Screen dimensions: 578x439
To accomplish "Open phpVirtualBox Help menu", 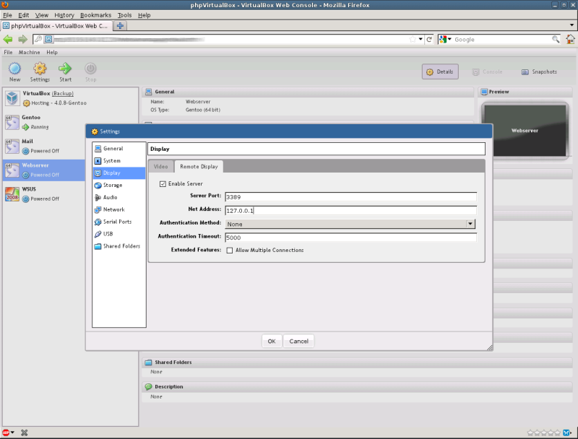I will (x=52, y=52).
